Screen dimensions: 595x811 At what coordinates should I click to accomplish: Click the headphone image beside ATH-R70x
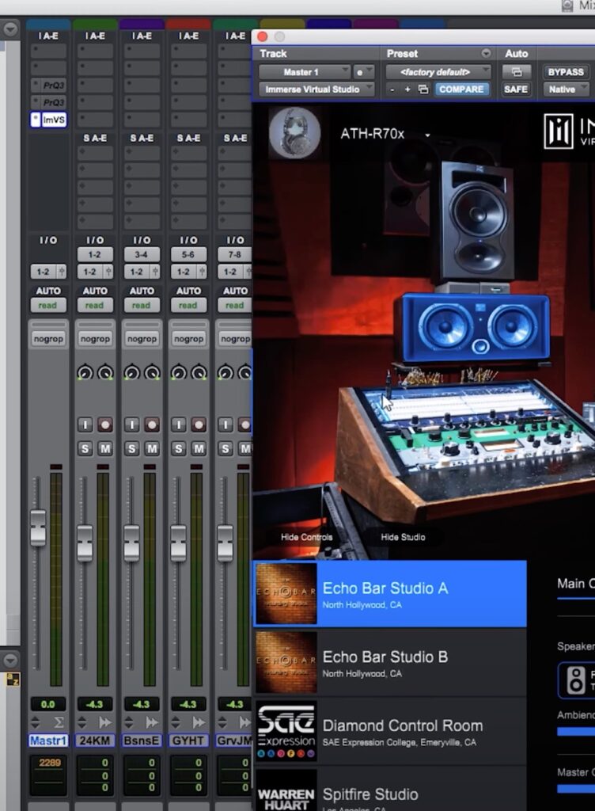point(294,132)
